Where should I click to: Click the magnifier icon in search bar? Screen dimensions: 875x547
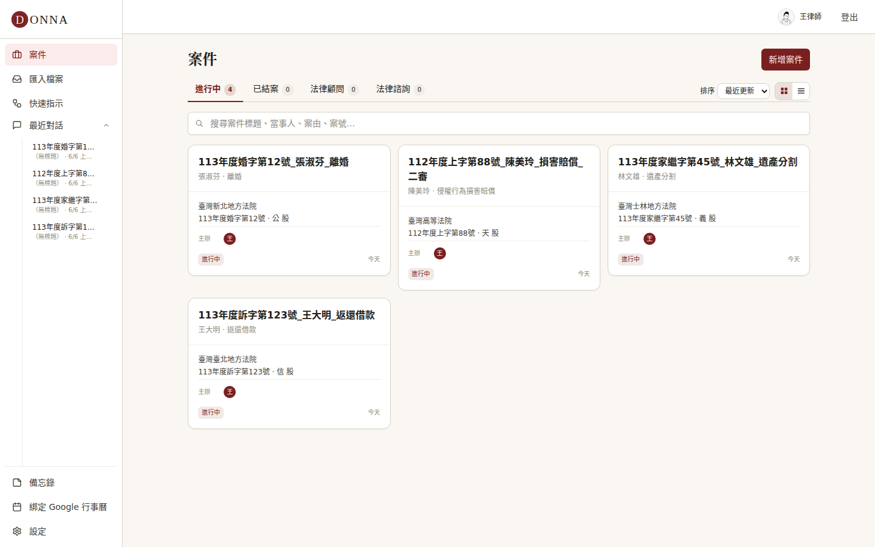(199, 123)
